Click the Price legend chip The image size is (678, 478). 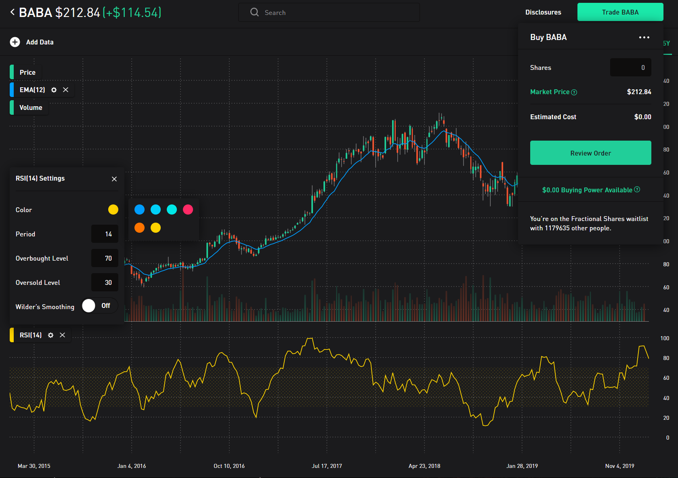(26, 72)
